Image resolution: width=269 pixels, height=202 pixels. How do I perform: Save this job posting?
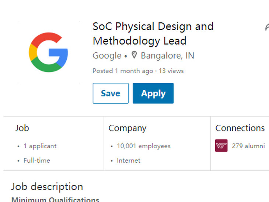click(x=111, y=93)
